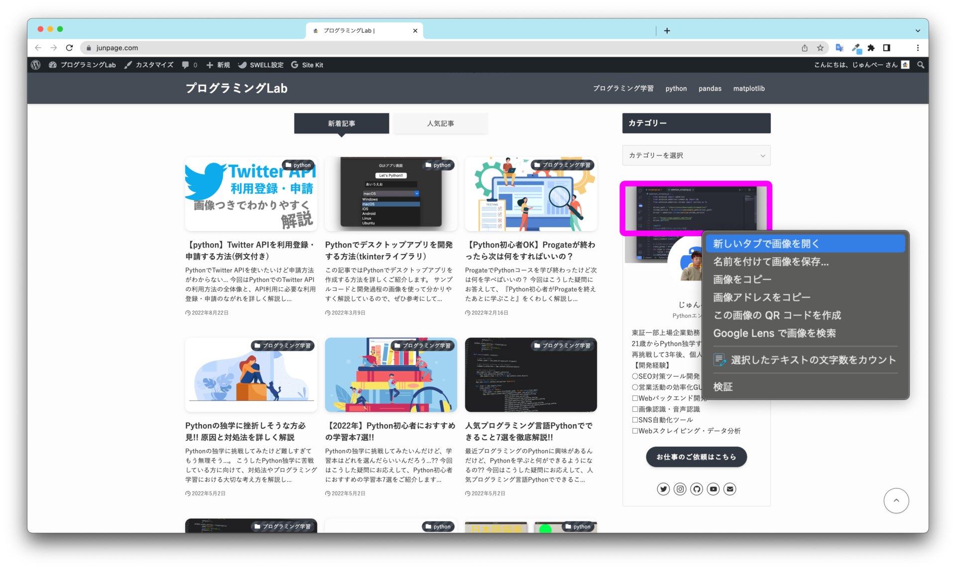Open the Twitter profile icon
This screenshot has height=569, width=956.
click(663, 489)
